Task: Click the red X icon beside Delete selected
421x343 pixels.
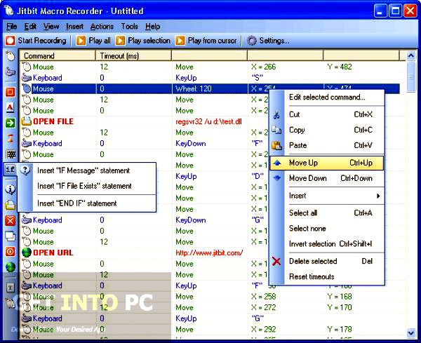Action: pos(276,261)
